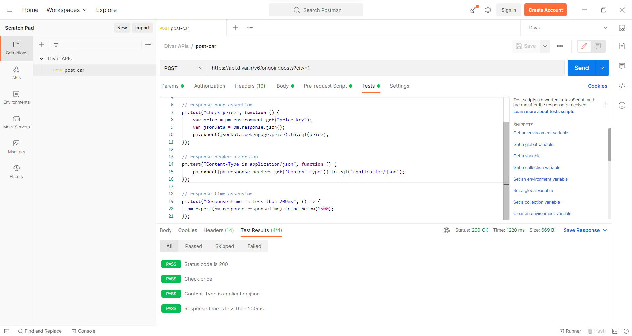Open Monitors in the sidebar
The width and height of the screenshot is (632, 336).
[16, 147]
